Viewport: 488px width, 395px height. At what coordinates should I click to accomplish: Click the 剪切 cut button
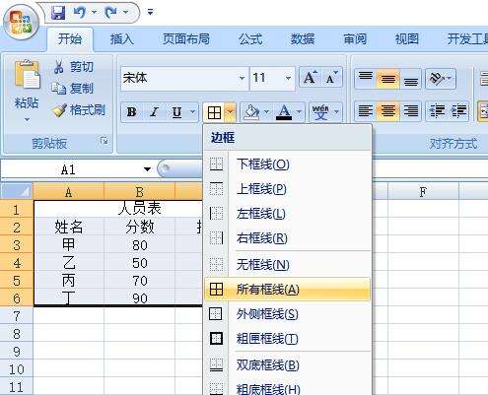tap(73, 67)
